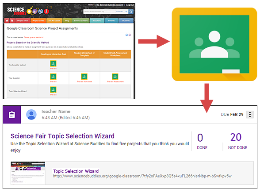Viewport: 260px width, 193px height.
Task: Click the assignment description starting 'Use the Topic'
Action: point(99,147)
